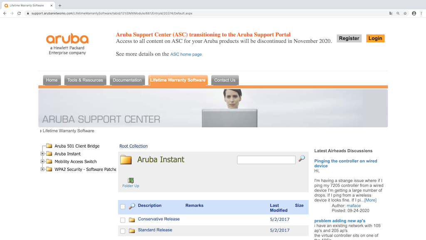426x240 pixels.
Task: Reload the page with browser refresh icon
Action: click(x=19, y=13)
